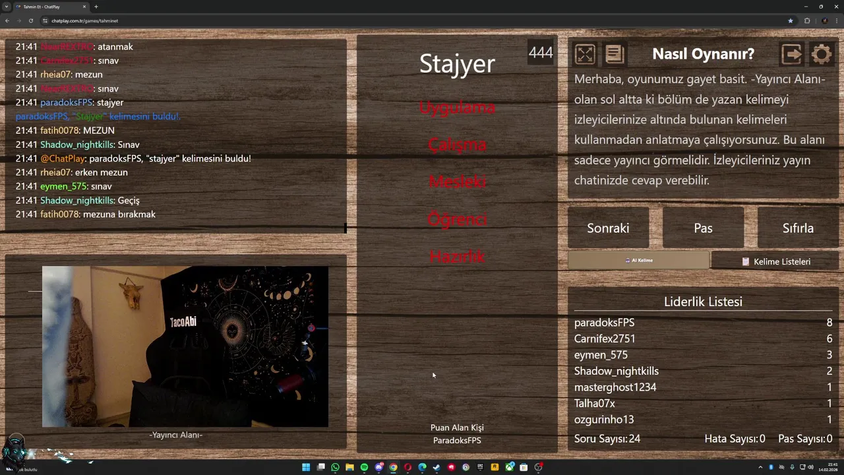This screenshot has height=475, width=844.
Task: Click the Soru Sayısı: 24 counter
Action: click(x=607, y=439)
